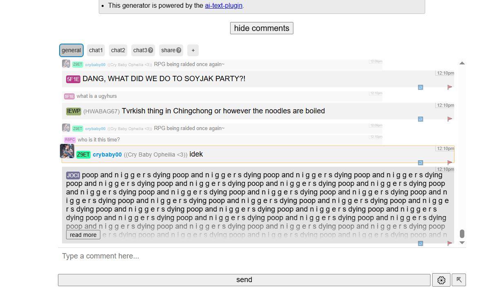The height and width of the screenshot is (298, 477).
Task: Switch to the chat1 tab
Action: pos(96,50)
